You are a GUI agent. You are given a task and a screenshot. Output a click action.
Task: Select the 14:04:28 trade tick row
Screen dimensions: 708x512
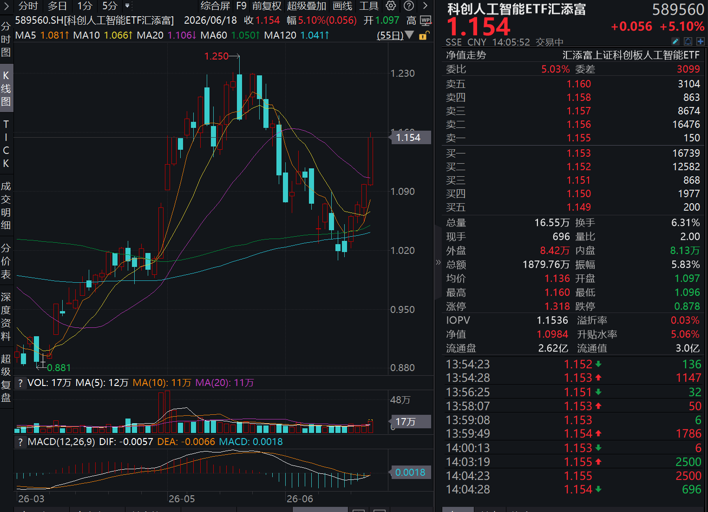[573, 490]
